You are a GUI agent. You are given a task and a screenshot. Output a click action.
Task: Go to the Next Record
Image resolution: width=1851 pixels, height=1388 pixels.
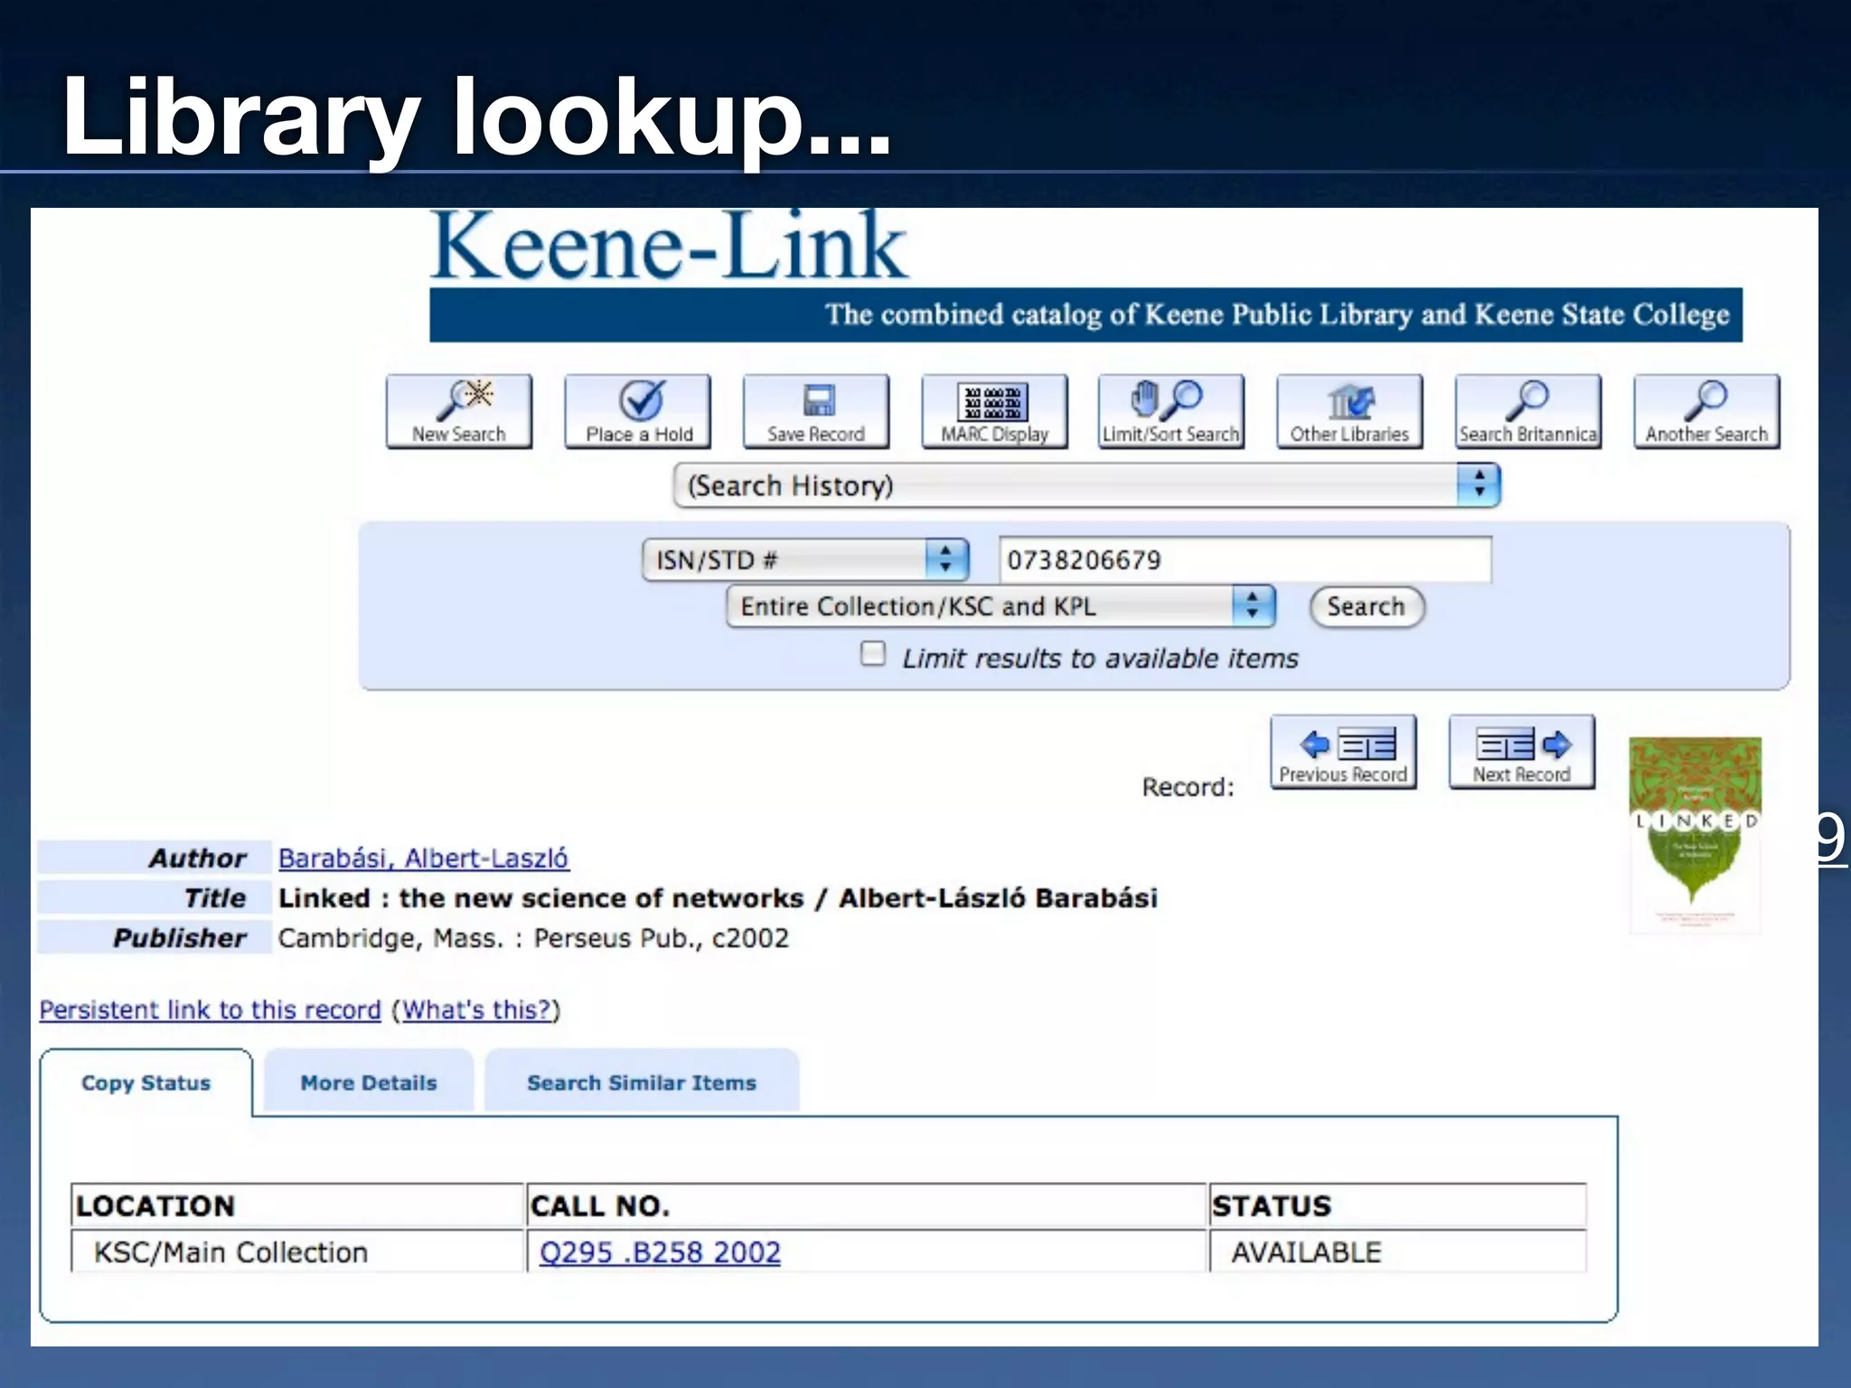[x=1522, y=753]
